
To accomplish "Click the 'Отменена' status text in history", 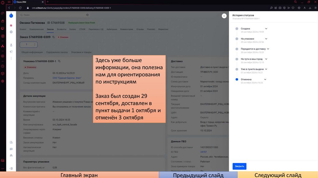I will pos(246,79).
